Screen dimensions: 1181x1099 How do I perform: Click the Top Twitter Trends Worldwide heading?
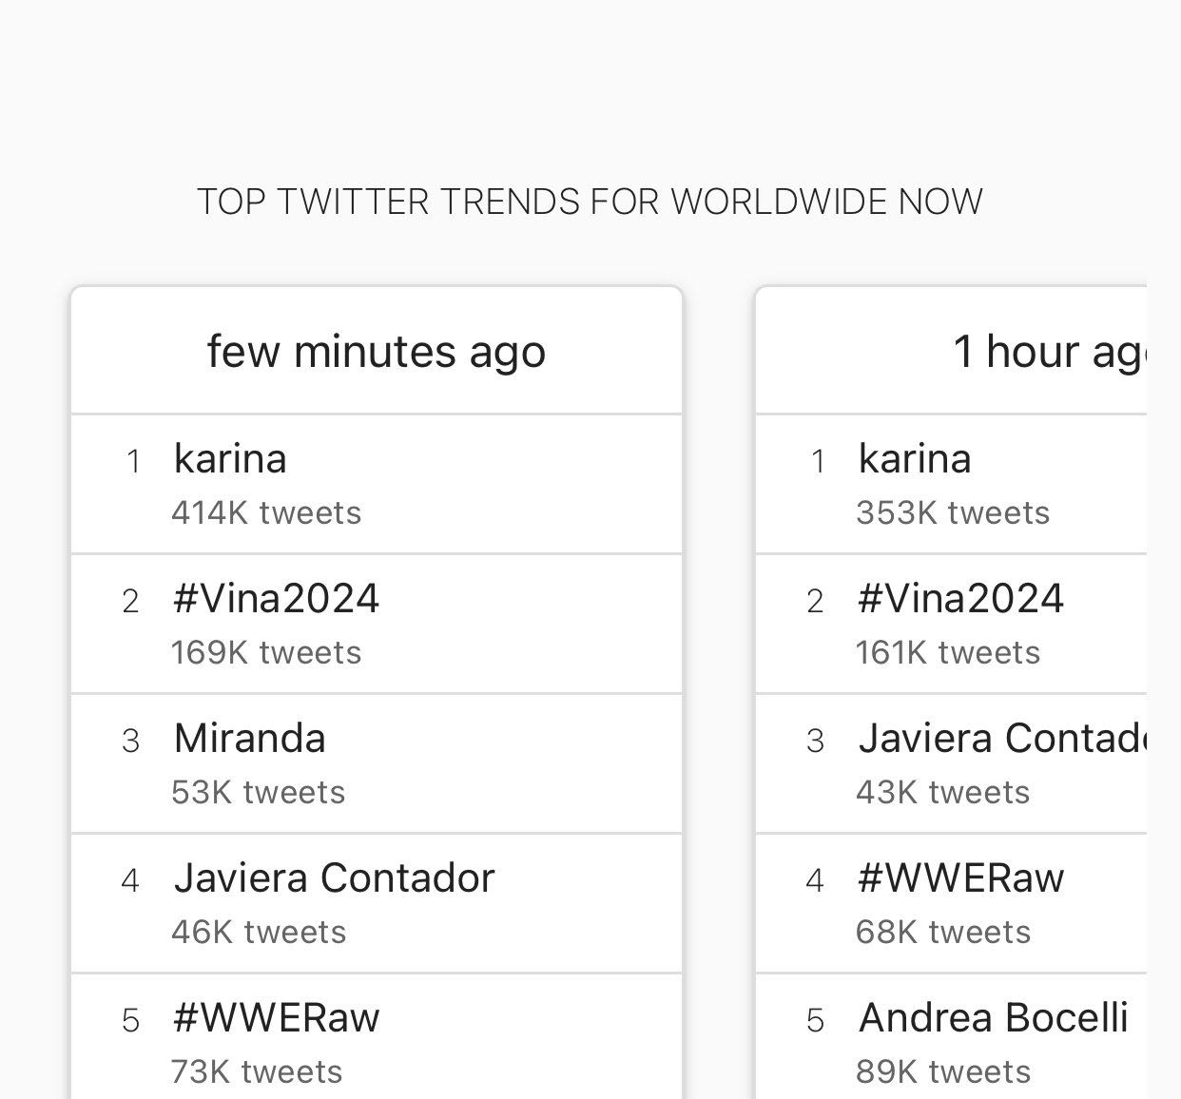coord(590,202)
